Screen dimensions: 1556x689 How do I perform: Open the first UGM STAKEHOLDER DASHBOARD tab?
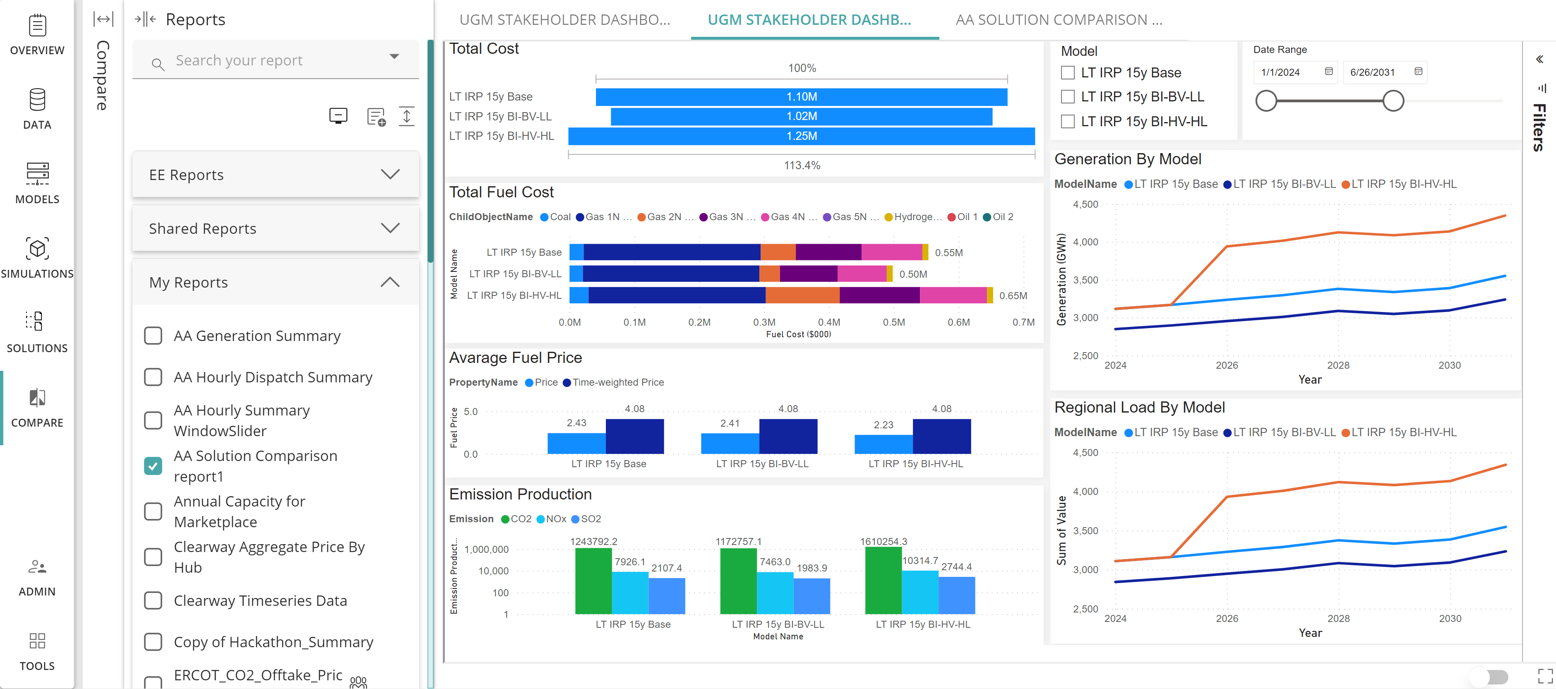[x=564, y=19]
